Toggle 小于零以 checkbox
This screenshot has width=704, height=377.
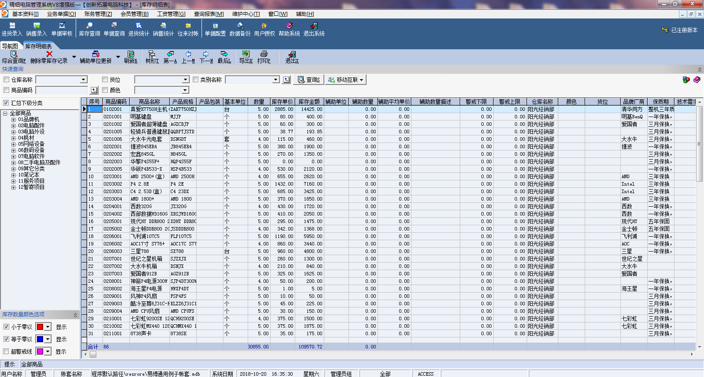tap(6, 327)
